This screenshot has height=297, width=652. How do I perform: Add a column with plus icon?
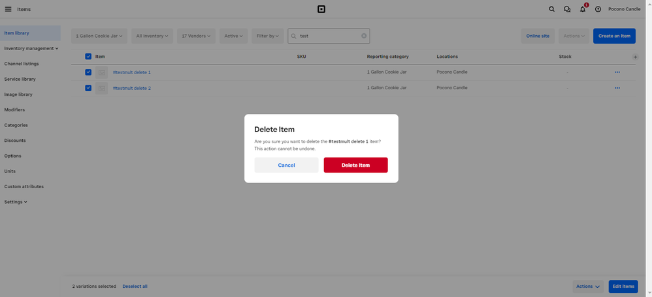click(x=635, y=57)
